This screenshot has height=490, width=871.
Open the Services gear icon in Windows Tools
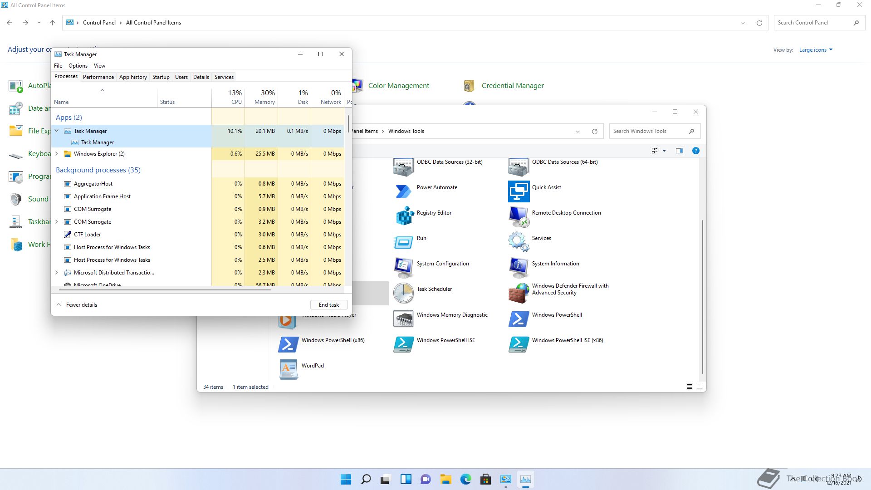(x=519, y=242)
